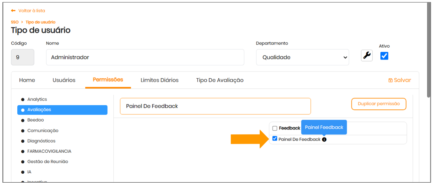Focus the Painel De Feedback search box
Viewport: 432px width, 185px height.
[x=215, y=106]
